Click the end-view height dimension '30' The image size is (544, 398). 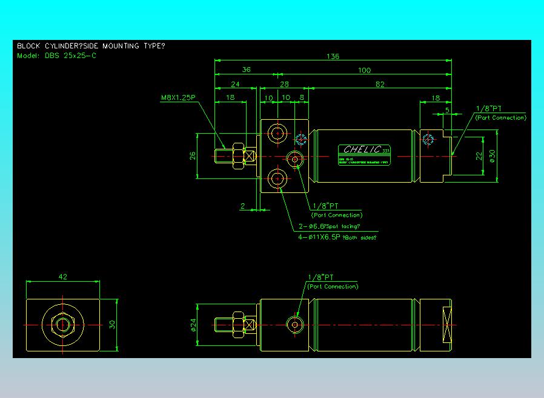pyautogui.click(x=112, y=325)
